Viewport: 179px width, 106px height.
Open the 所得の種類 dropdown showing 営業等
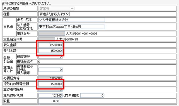point(56,8)
